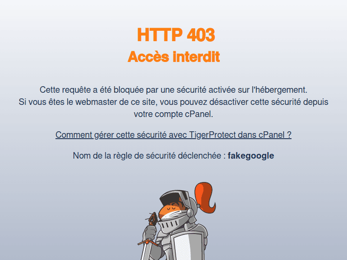Click the 'Si vous êtes le webmaster' line
Image resolution: width=347 pixels, height=260 pixels.
173,102
